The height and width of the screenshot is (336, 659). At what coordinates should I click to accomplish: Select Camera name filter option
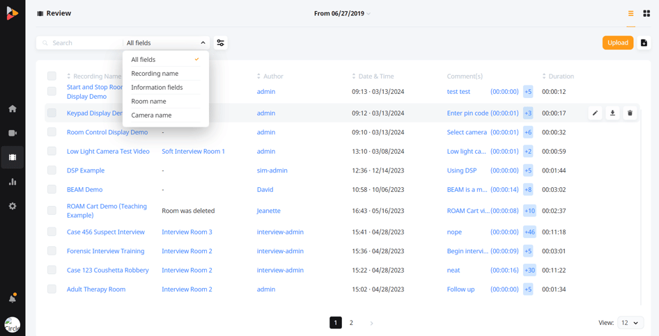151,115
